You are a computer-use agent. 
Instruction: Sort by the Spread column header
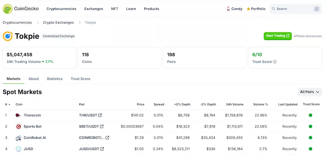159,105
